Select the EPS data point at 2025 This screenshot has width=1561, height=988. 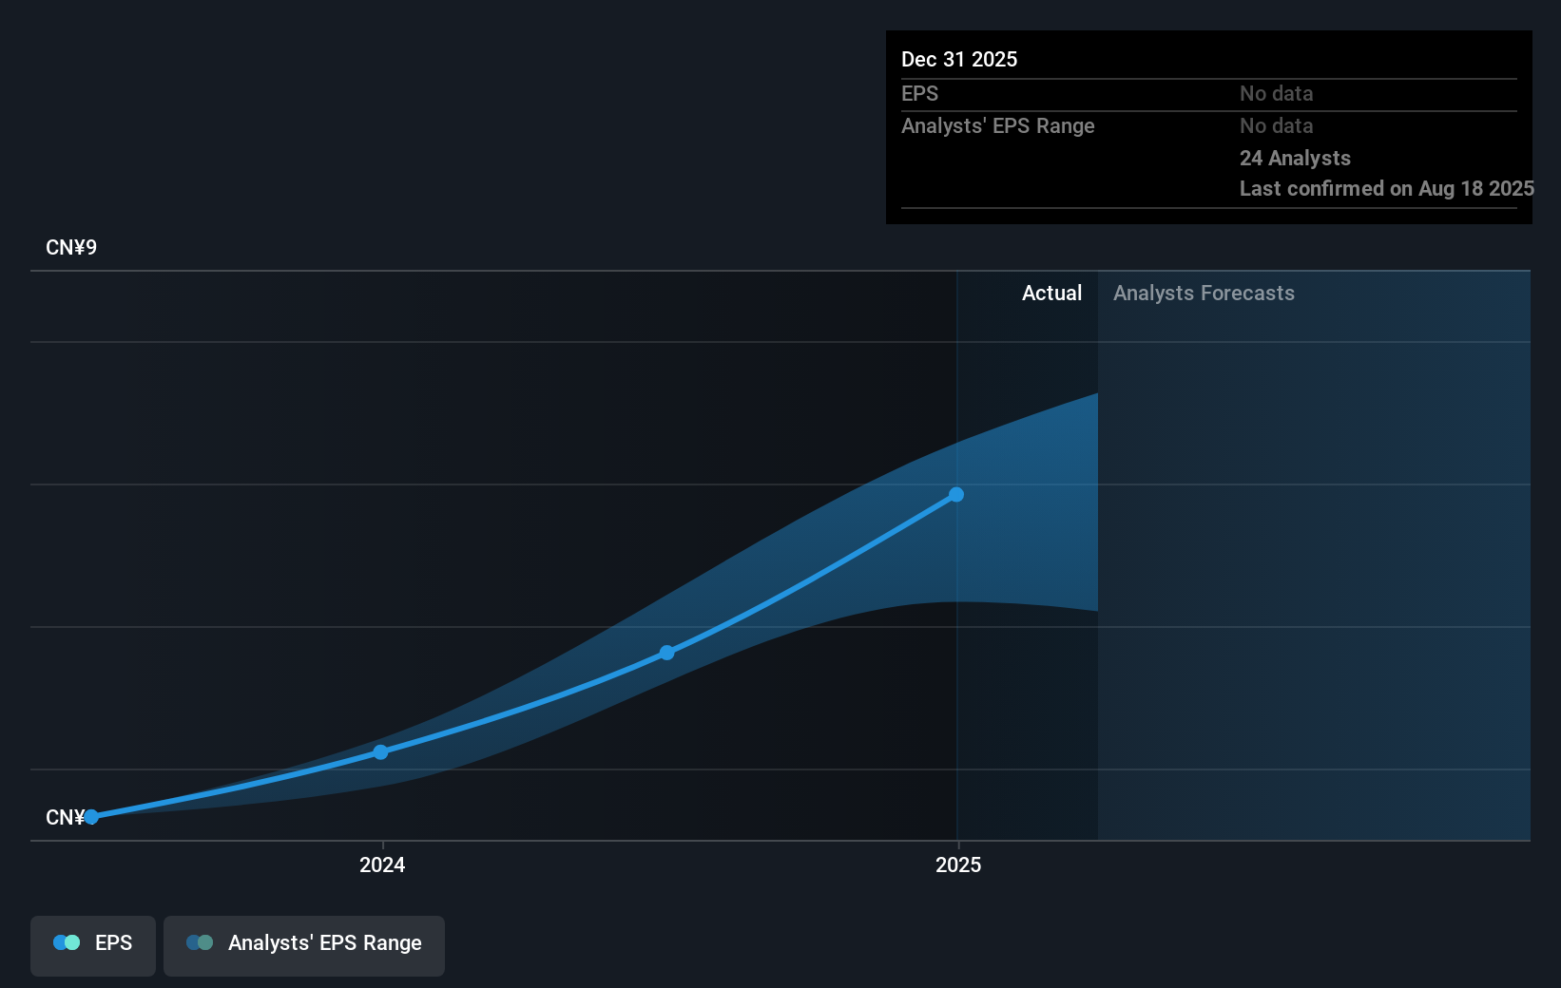click(955, 494)
